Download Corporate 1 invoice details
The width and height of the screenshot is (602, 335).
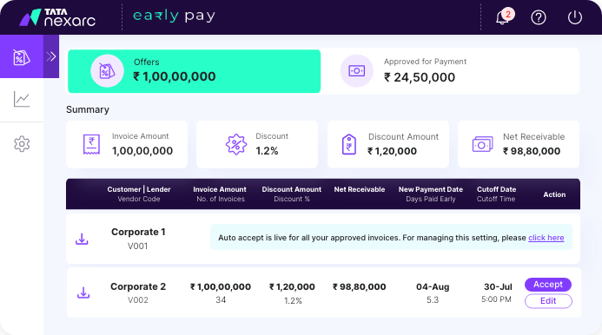click(82, 239)
